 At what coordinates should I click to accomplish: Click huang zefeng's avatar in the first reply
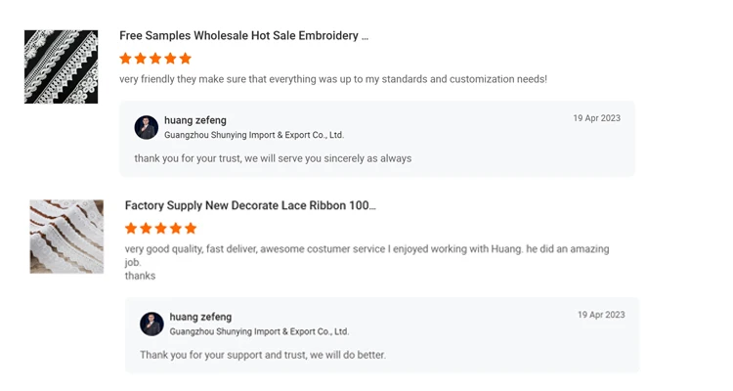(x=147, y=127)
